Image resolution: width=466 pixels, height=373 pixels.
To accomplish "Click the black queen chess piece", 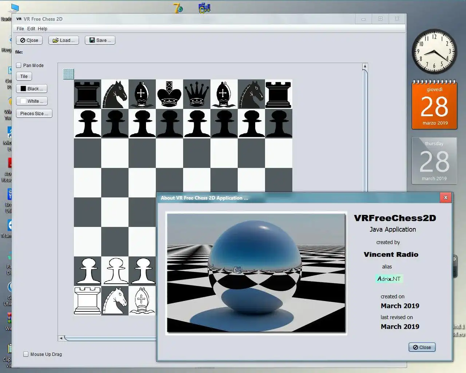I will coord(197,94).
